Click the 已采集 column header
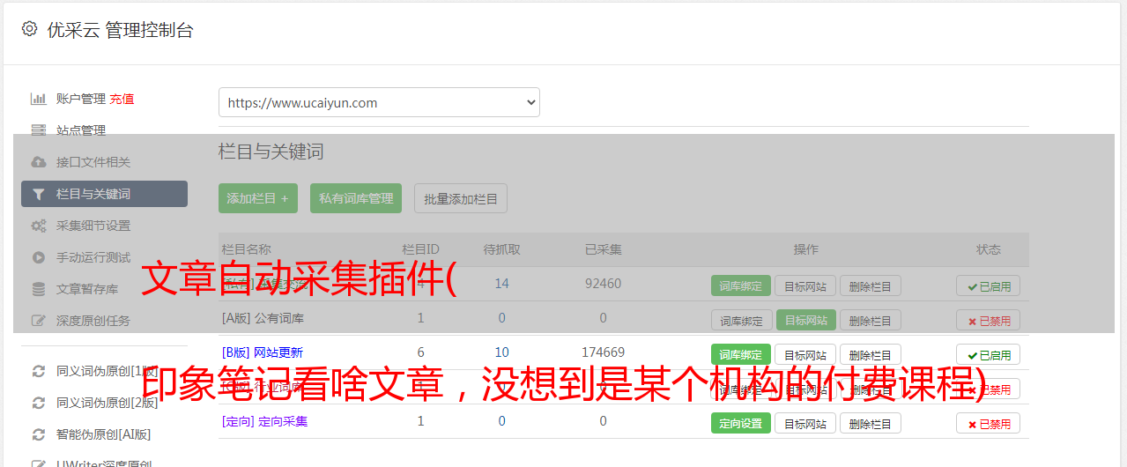1127x467 pixels. coord(604,249)
